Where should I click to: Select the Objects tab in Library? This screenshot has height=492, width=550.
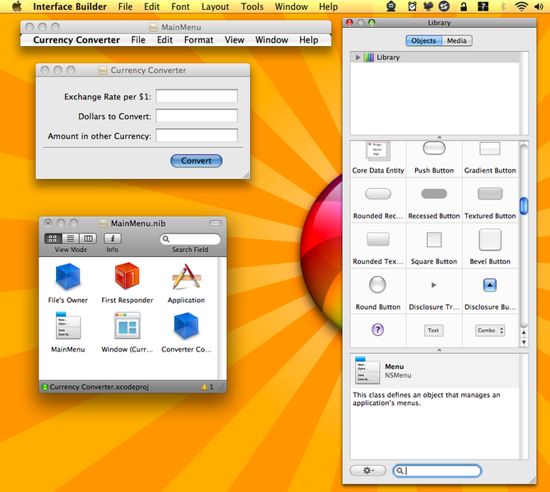point(423,40)
